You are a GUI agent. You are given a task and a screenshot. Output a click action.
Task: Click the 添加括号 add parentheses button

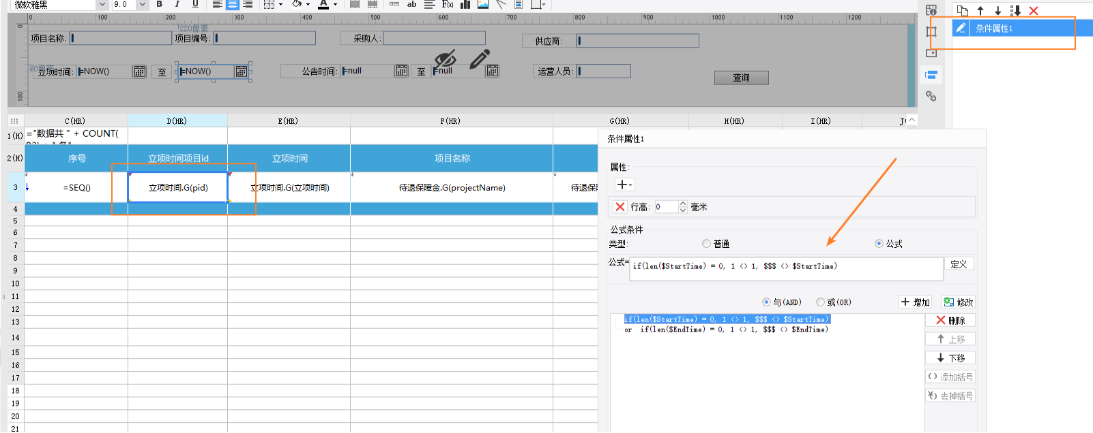[950, 377]
